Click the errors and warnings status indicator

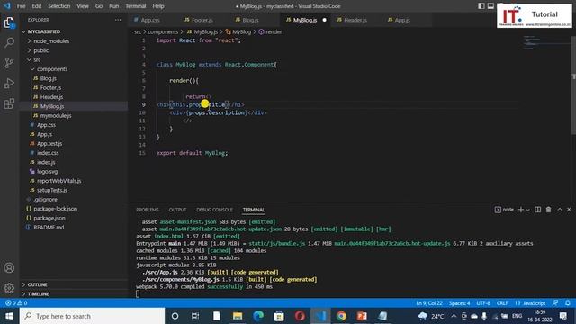16,303
